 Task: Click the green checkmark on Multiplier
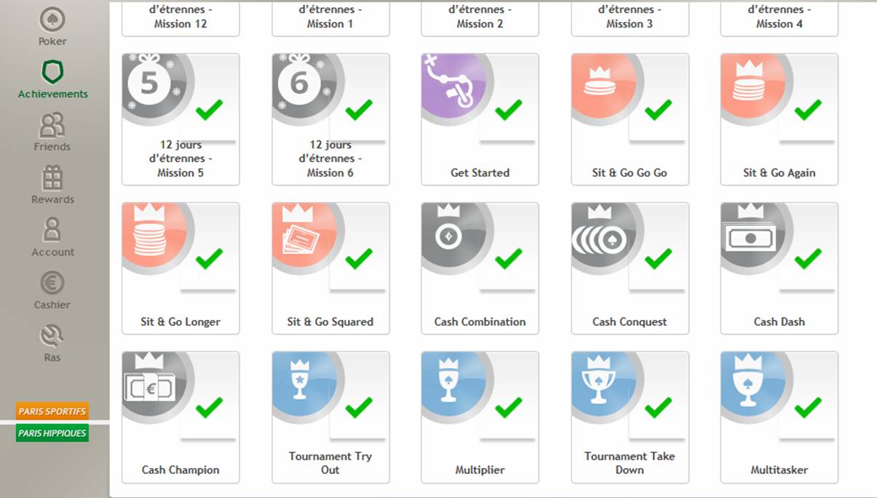click(x=508, y=408)
